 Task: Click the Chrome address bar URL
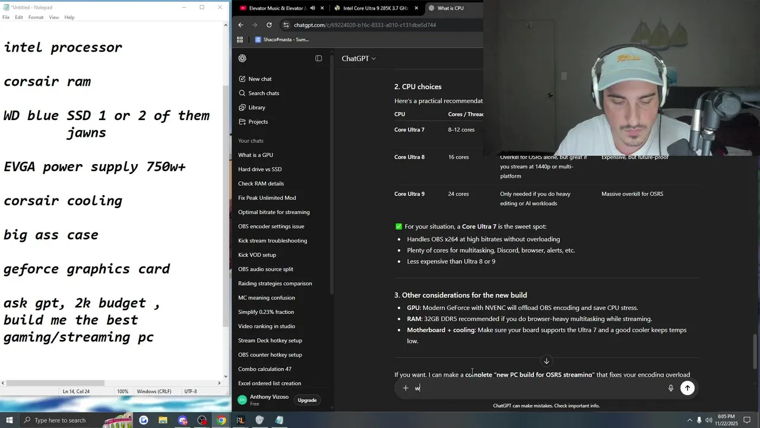[365, 25]
